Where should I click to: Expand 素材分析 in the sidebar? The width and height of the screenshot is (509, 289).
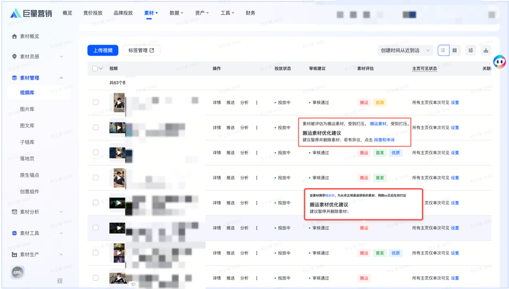40,212
